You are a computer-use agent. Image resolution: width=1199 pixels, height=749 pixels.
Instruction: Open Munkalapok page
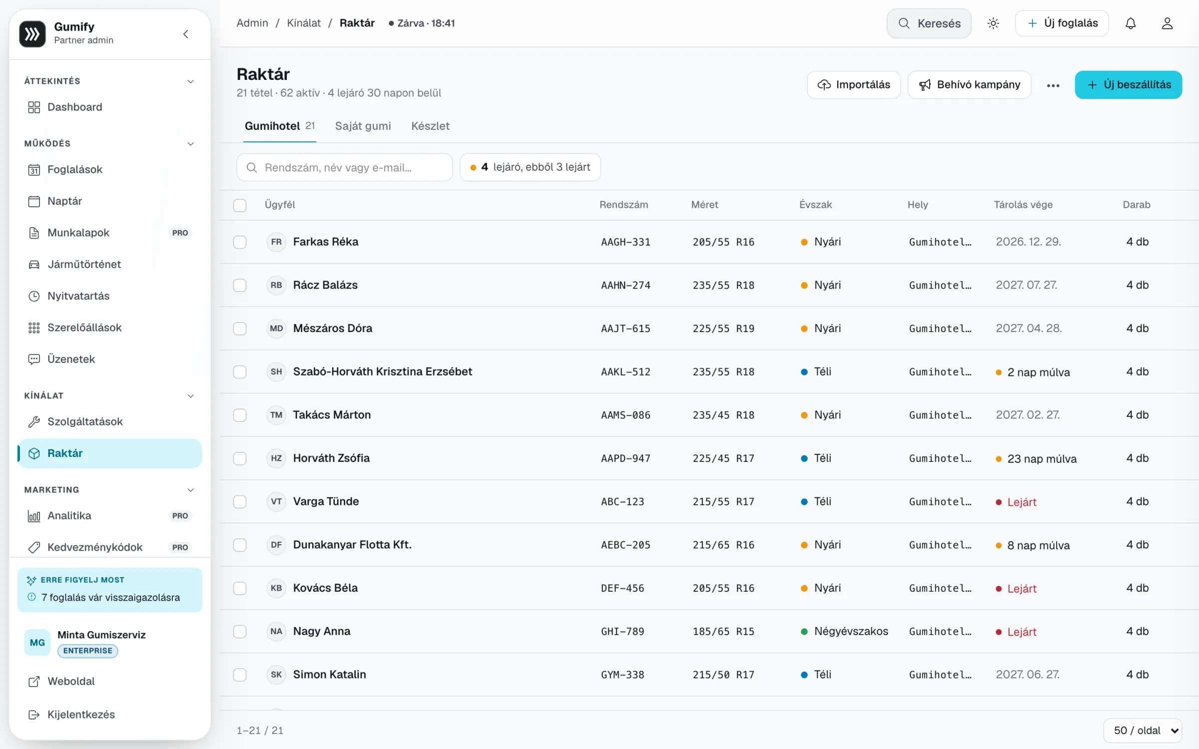point(110,233)
